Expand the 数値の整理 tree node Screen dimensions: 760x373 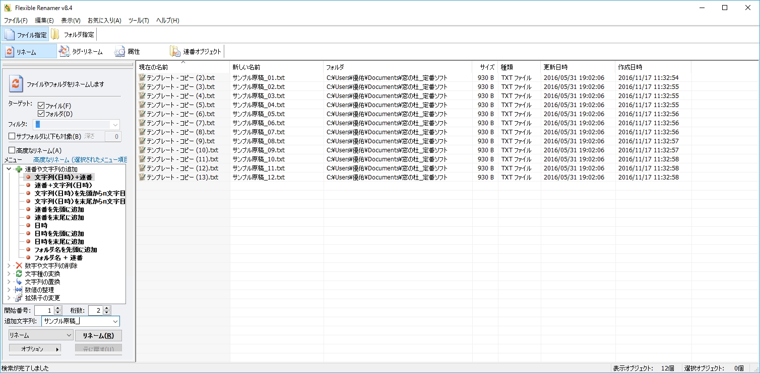(9, 290)
